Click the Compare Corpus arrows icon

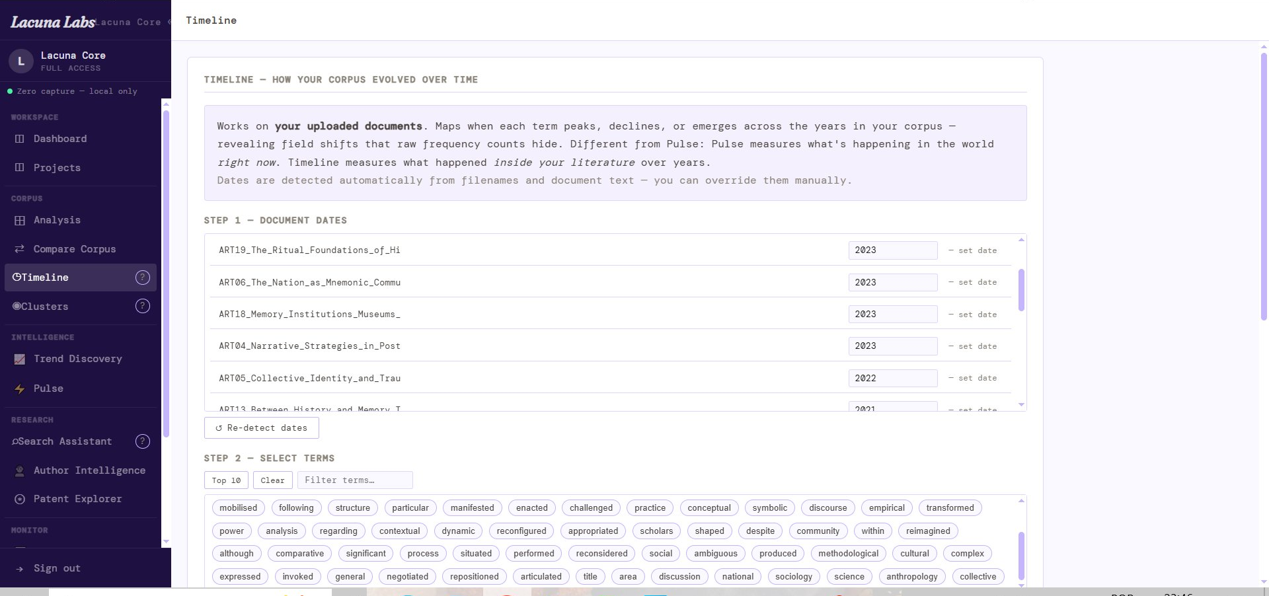pos(20,249)
